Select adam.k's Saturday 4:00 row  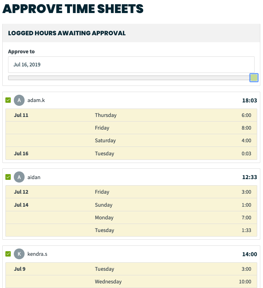click(131, 140)
